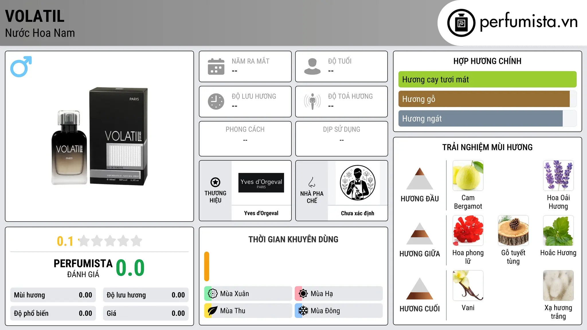
Task: Click the Độ phổ biến 0.00 score row
Action: [53, 313]
